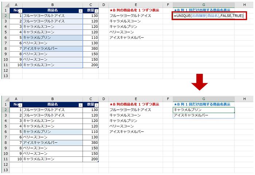Image resolution: width=255 pixels, height=175 pixels.
Task: Click アイスキャラメルバー result cell in lower column G
Action: coord(204,115)
